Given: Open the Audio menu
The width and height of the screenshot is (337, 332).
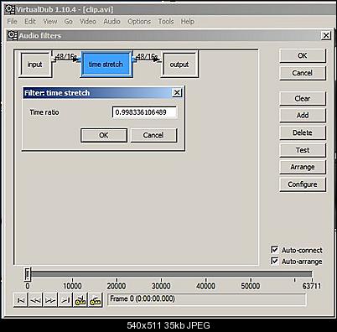Looking at the screenshot, I should coord(111,22).
